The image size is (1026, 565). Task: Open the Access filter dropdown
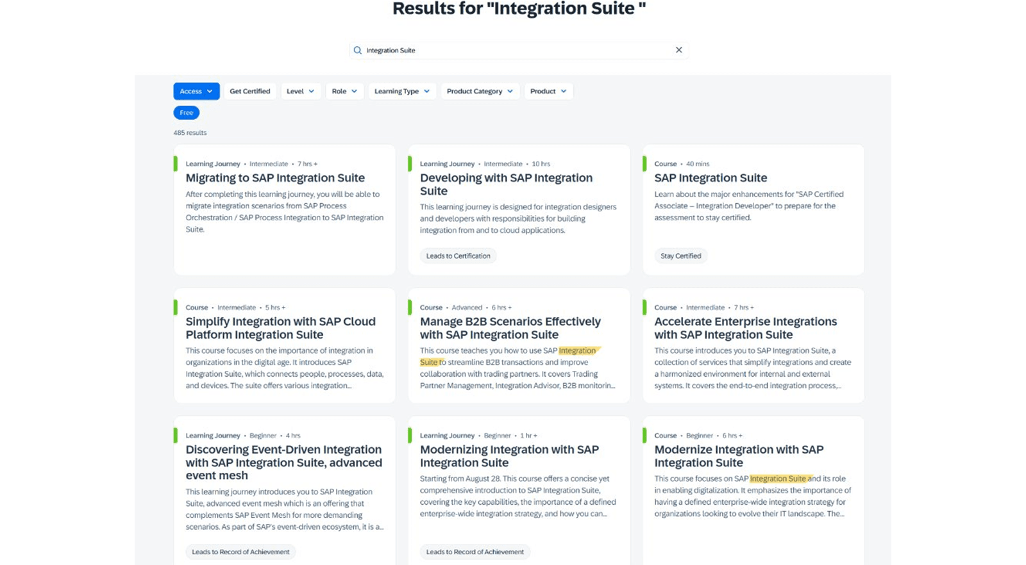[196, 91]
